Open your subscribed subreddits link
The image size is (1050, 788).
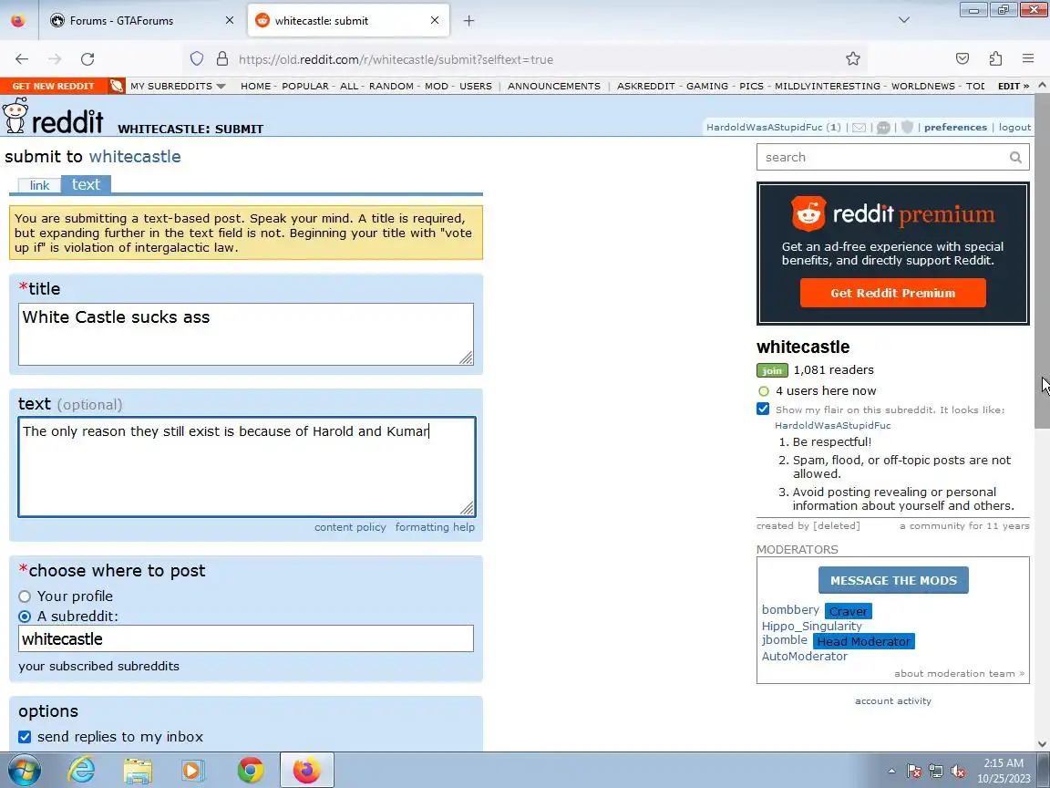pos(98,666)
